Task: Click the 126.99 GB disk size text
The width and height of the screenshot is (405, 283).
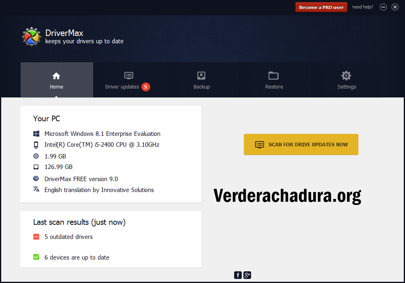Action: (58, 167)
